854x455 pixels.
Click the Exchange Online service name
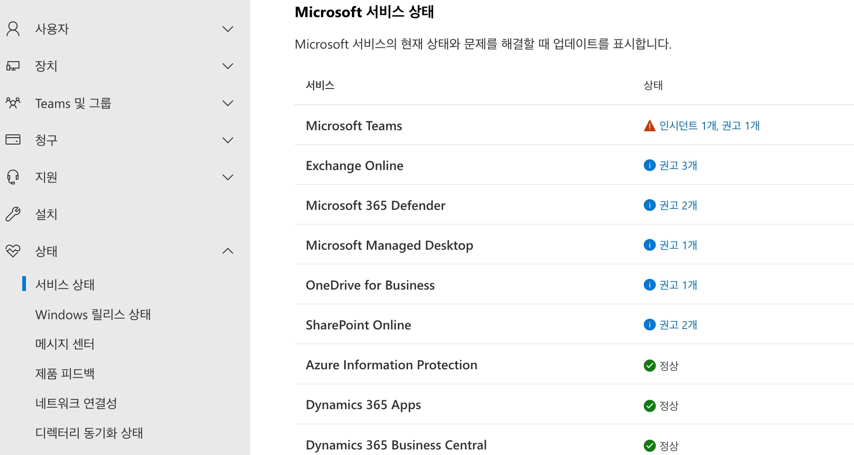point(354,166)
